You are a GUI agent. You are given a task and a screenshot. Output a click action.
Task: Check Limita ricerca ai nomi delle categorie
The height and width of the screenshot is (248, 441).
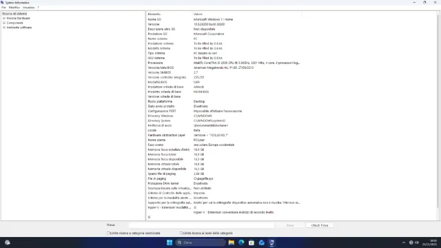pos(181,233)
